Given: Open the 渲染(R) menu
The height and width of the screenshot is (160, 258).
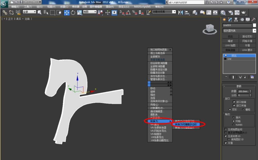Looking at the screenshot, I should [110, 7].
